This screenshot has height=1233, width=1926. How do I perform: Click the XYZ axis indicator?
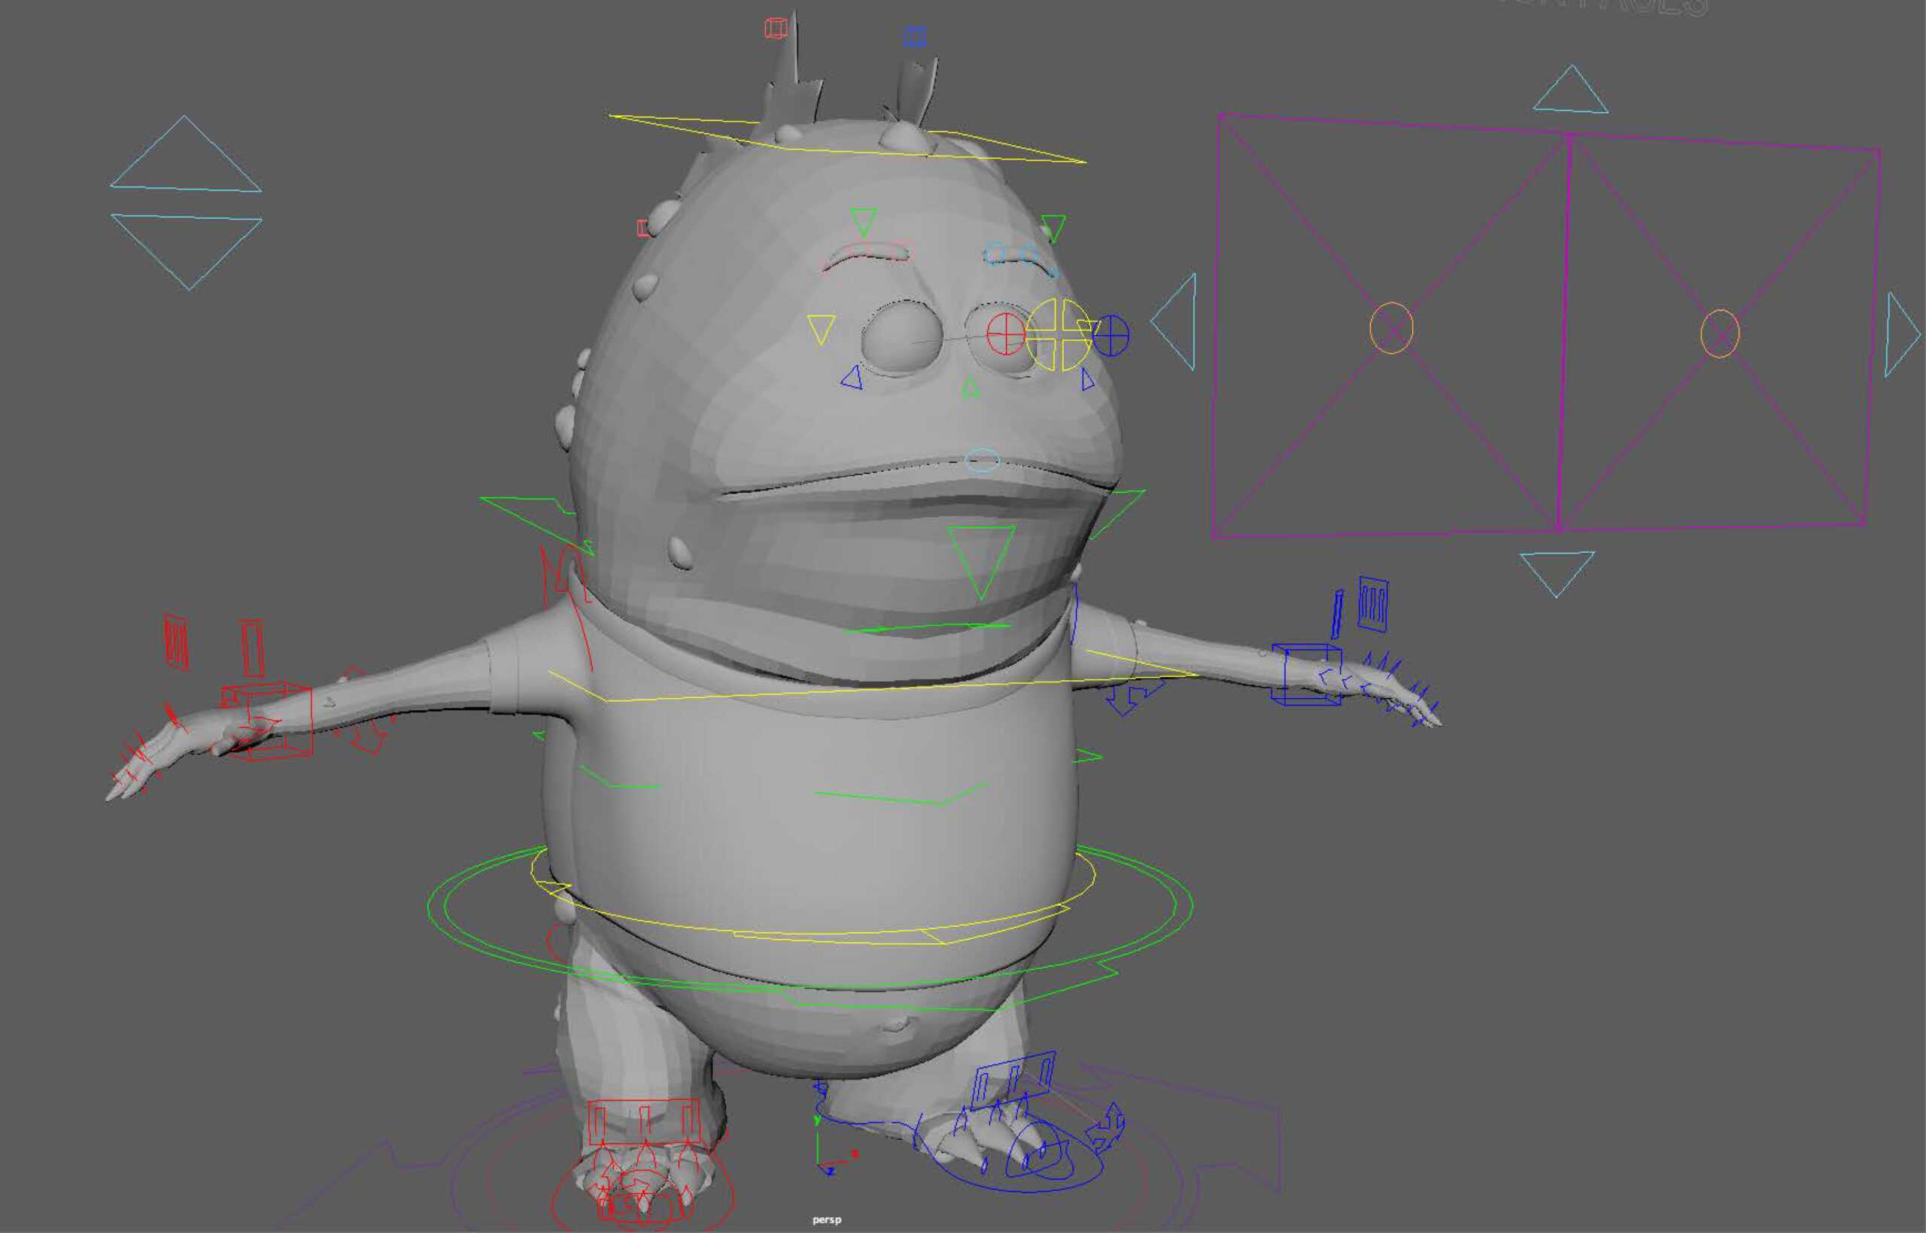pos(835,1145)
